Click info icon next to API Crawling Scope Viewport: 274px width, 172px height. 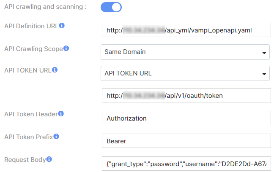tap(66, 48)
